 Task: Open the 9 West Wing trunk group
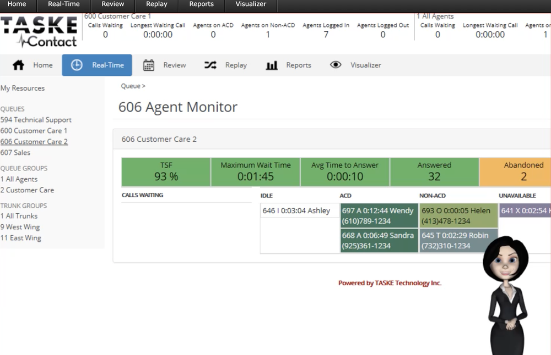[x=20, y=227]
